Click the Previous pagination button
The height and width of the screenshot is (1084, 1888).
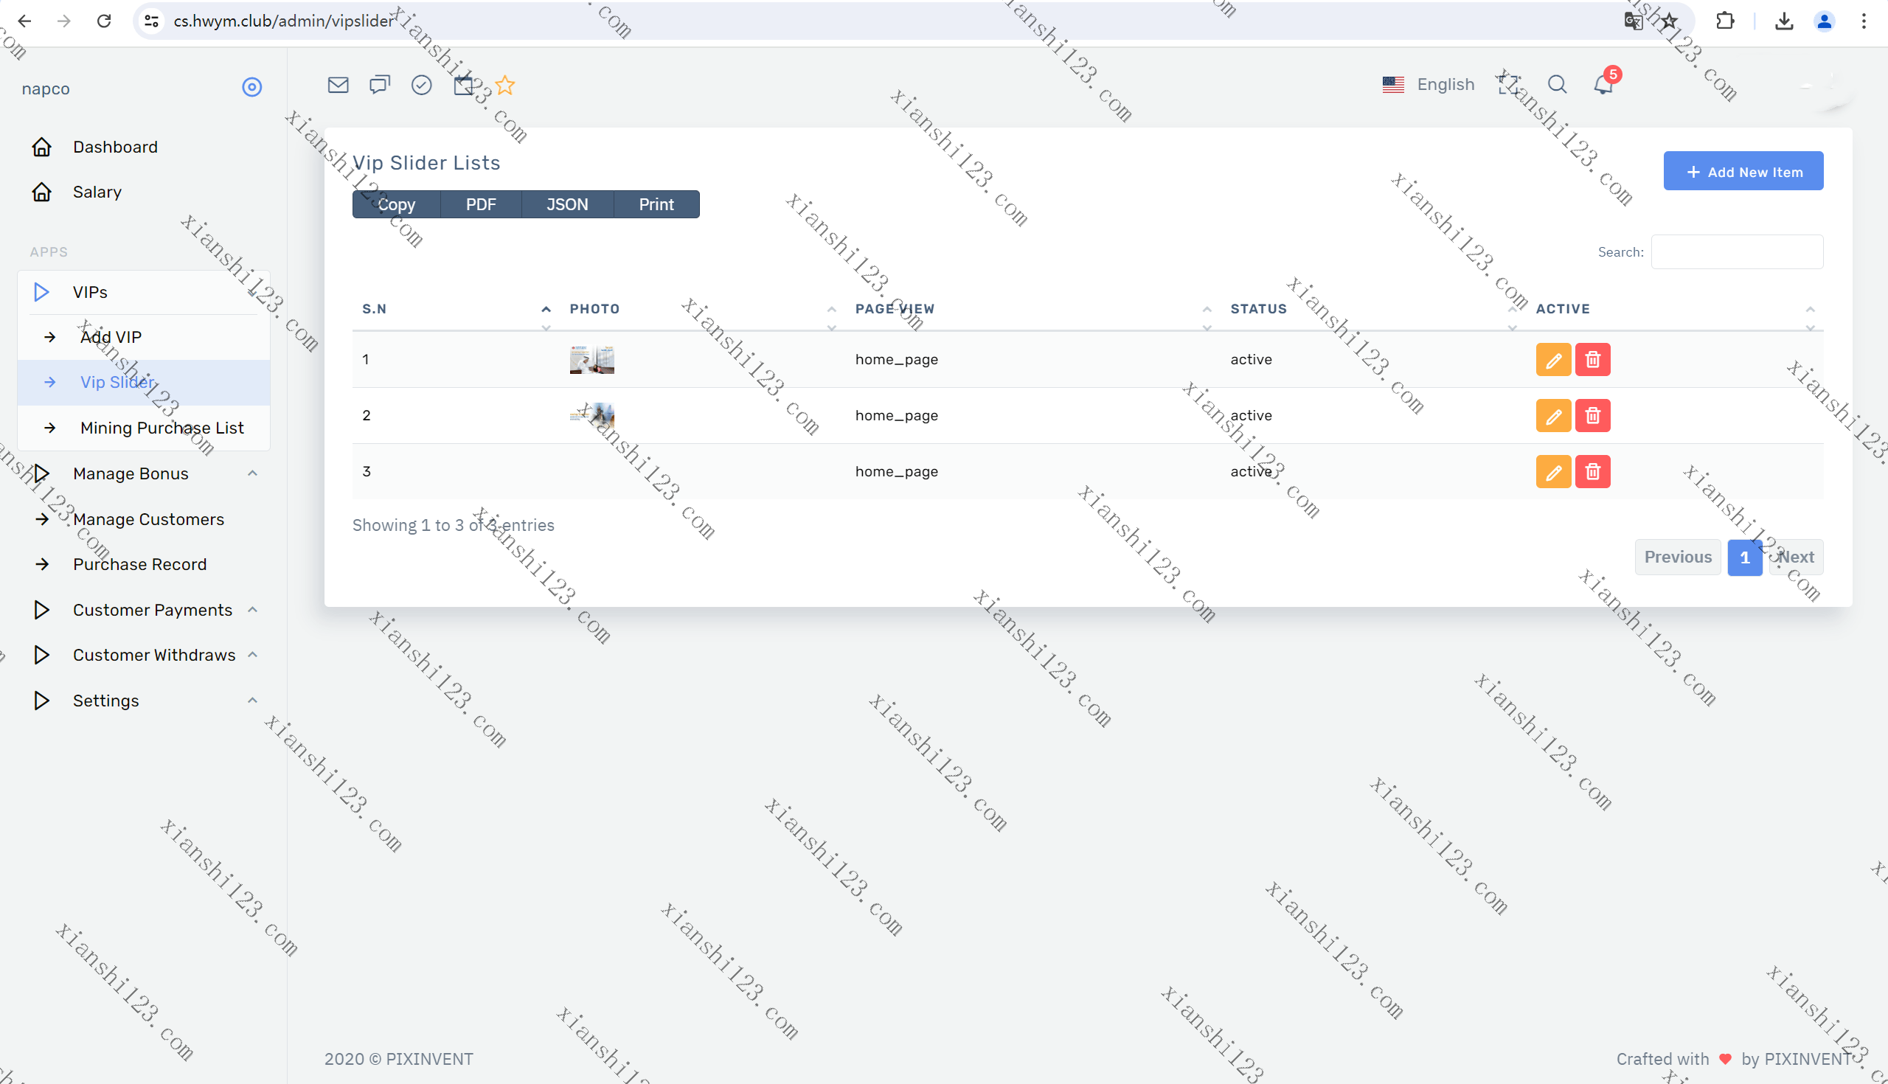tap(1677, 557)
